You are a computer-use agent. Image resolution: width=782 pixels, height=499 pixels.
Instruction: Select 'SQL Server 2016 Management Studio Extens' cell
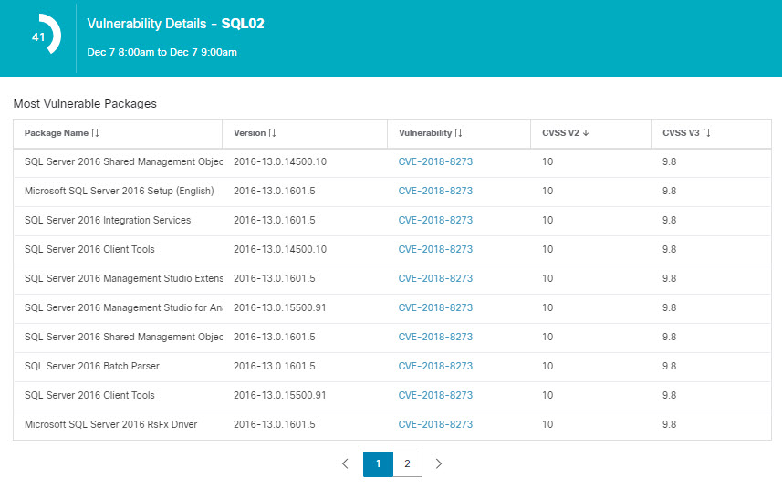[x=123, y=278]
